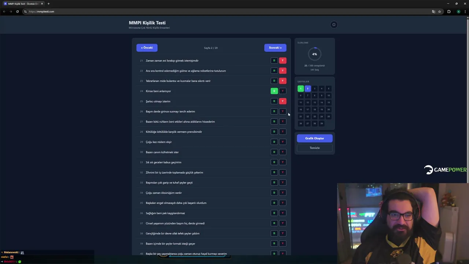The image size is (469, 264).
Task: Select the text 541 boş
Action: point(314,70)
